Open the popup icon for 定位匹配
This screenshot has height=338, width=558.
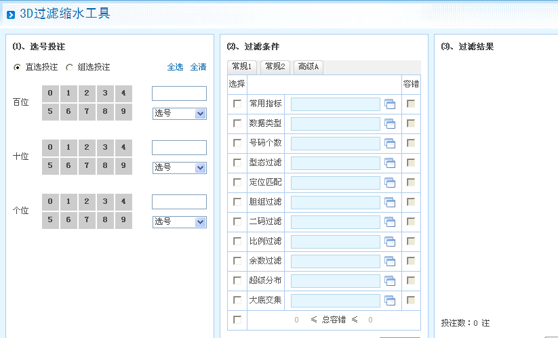[390, 183]
